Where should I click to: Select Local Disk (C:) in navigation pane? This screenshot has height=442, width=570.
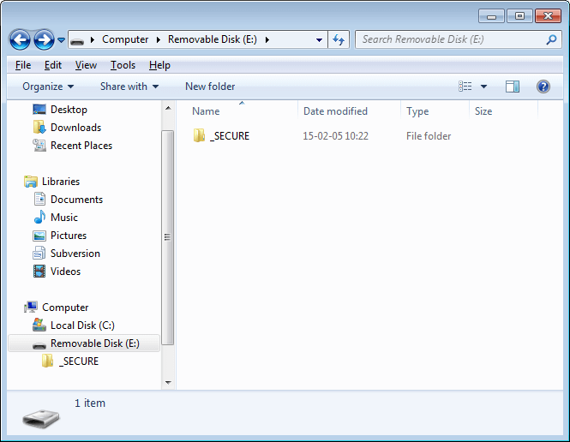point(81,326)
